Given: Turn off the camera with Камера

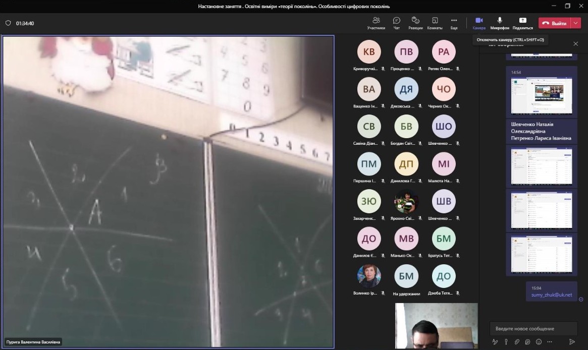Looking at the screenshot, I should click(479, 23).
